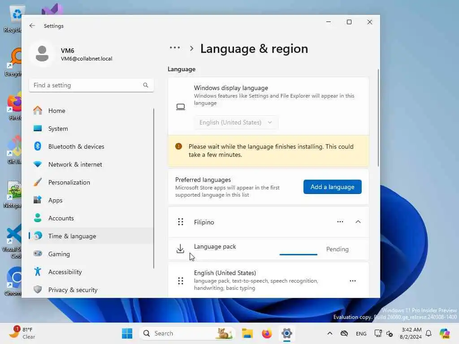Click the Home house icon
The height and width of the screenshot is (344, 459).
pyautogui.click(x=38, y=110)
